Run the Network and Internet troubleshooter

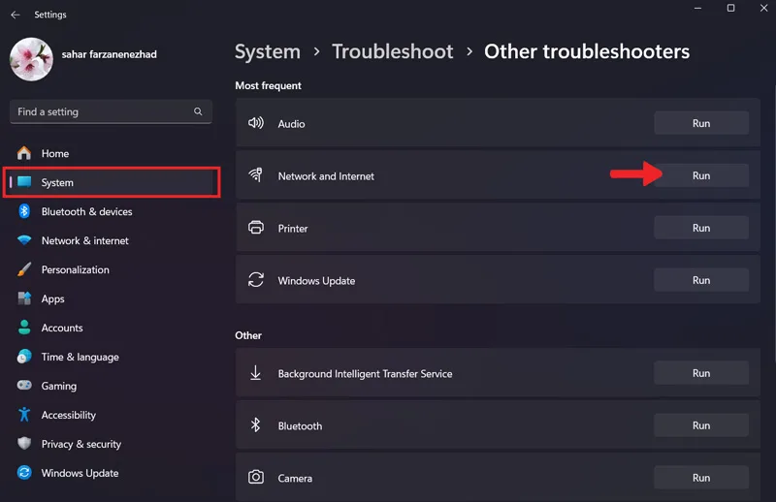click(700, 175)
